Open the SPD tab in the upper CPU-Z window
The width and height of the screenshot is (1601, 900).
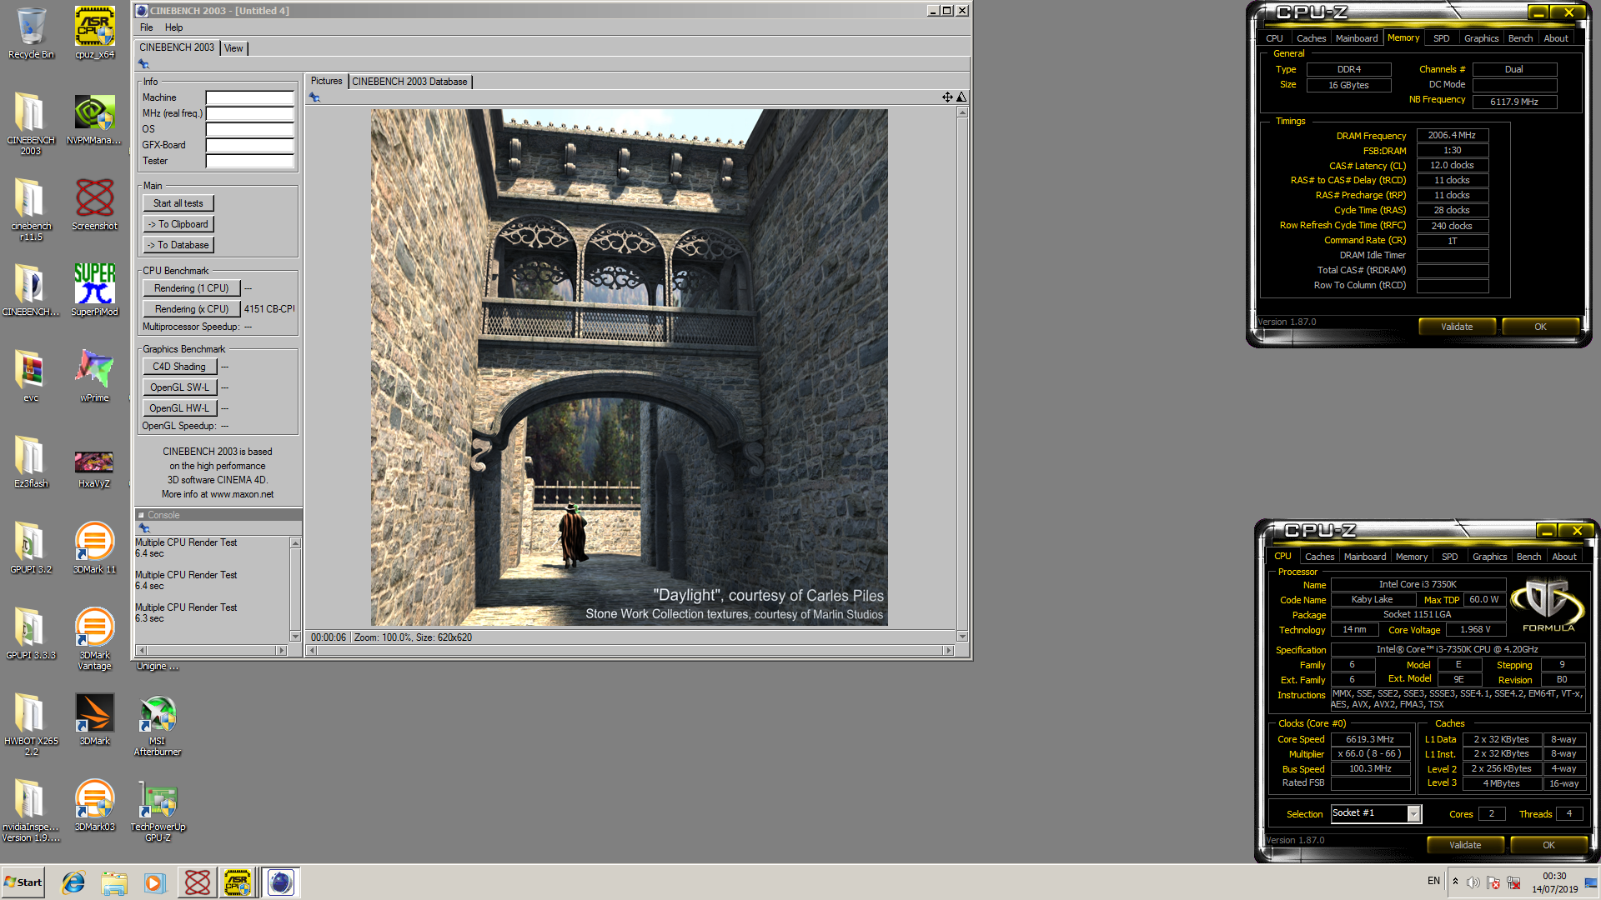[x=1441, y=38]
